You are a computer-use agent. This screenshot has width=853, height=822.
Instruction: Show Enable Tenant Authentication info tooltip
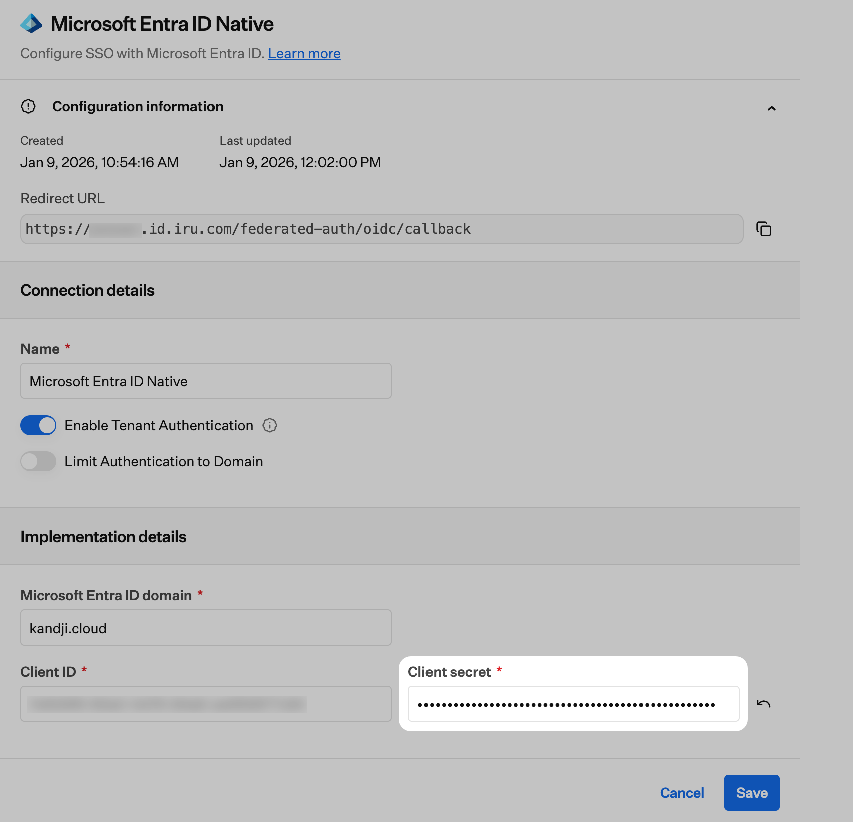(x=270, y=425)
